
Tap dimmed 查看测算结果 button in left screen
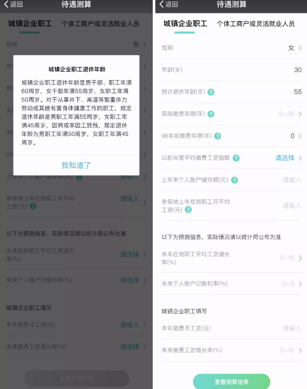(76, 378)
